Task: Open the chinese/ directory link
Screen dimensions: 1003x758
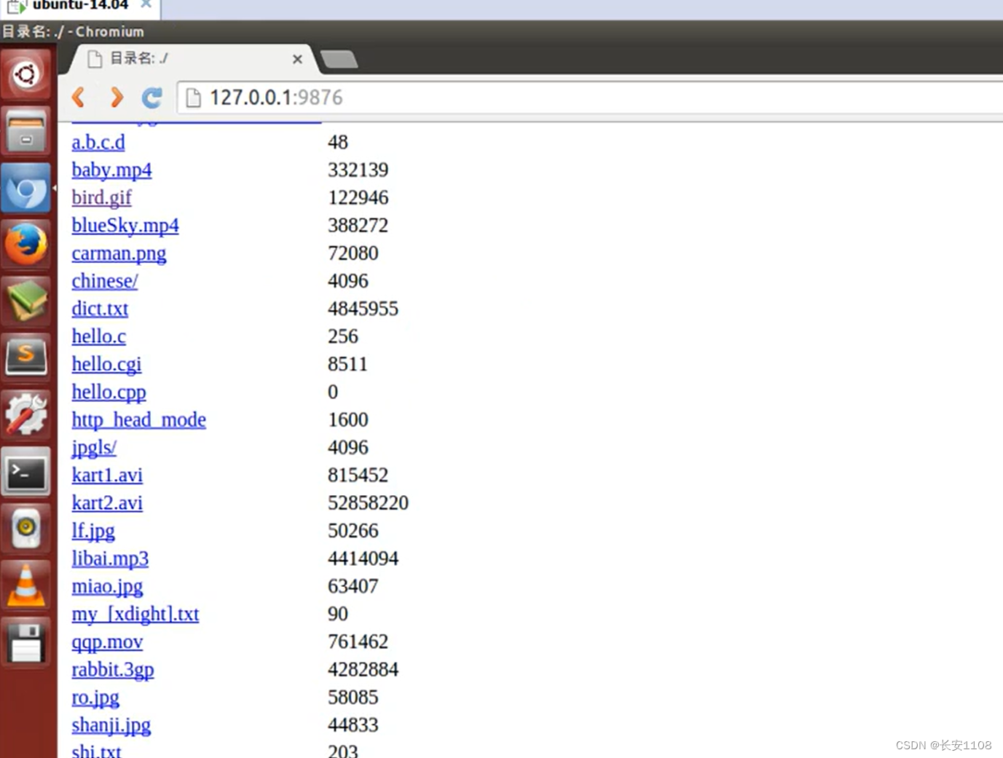Action: [105, 280]
